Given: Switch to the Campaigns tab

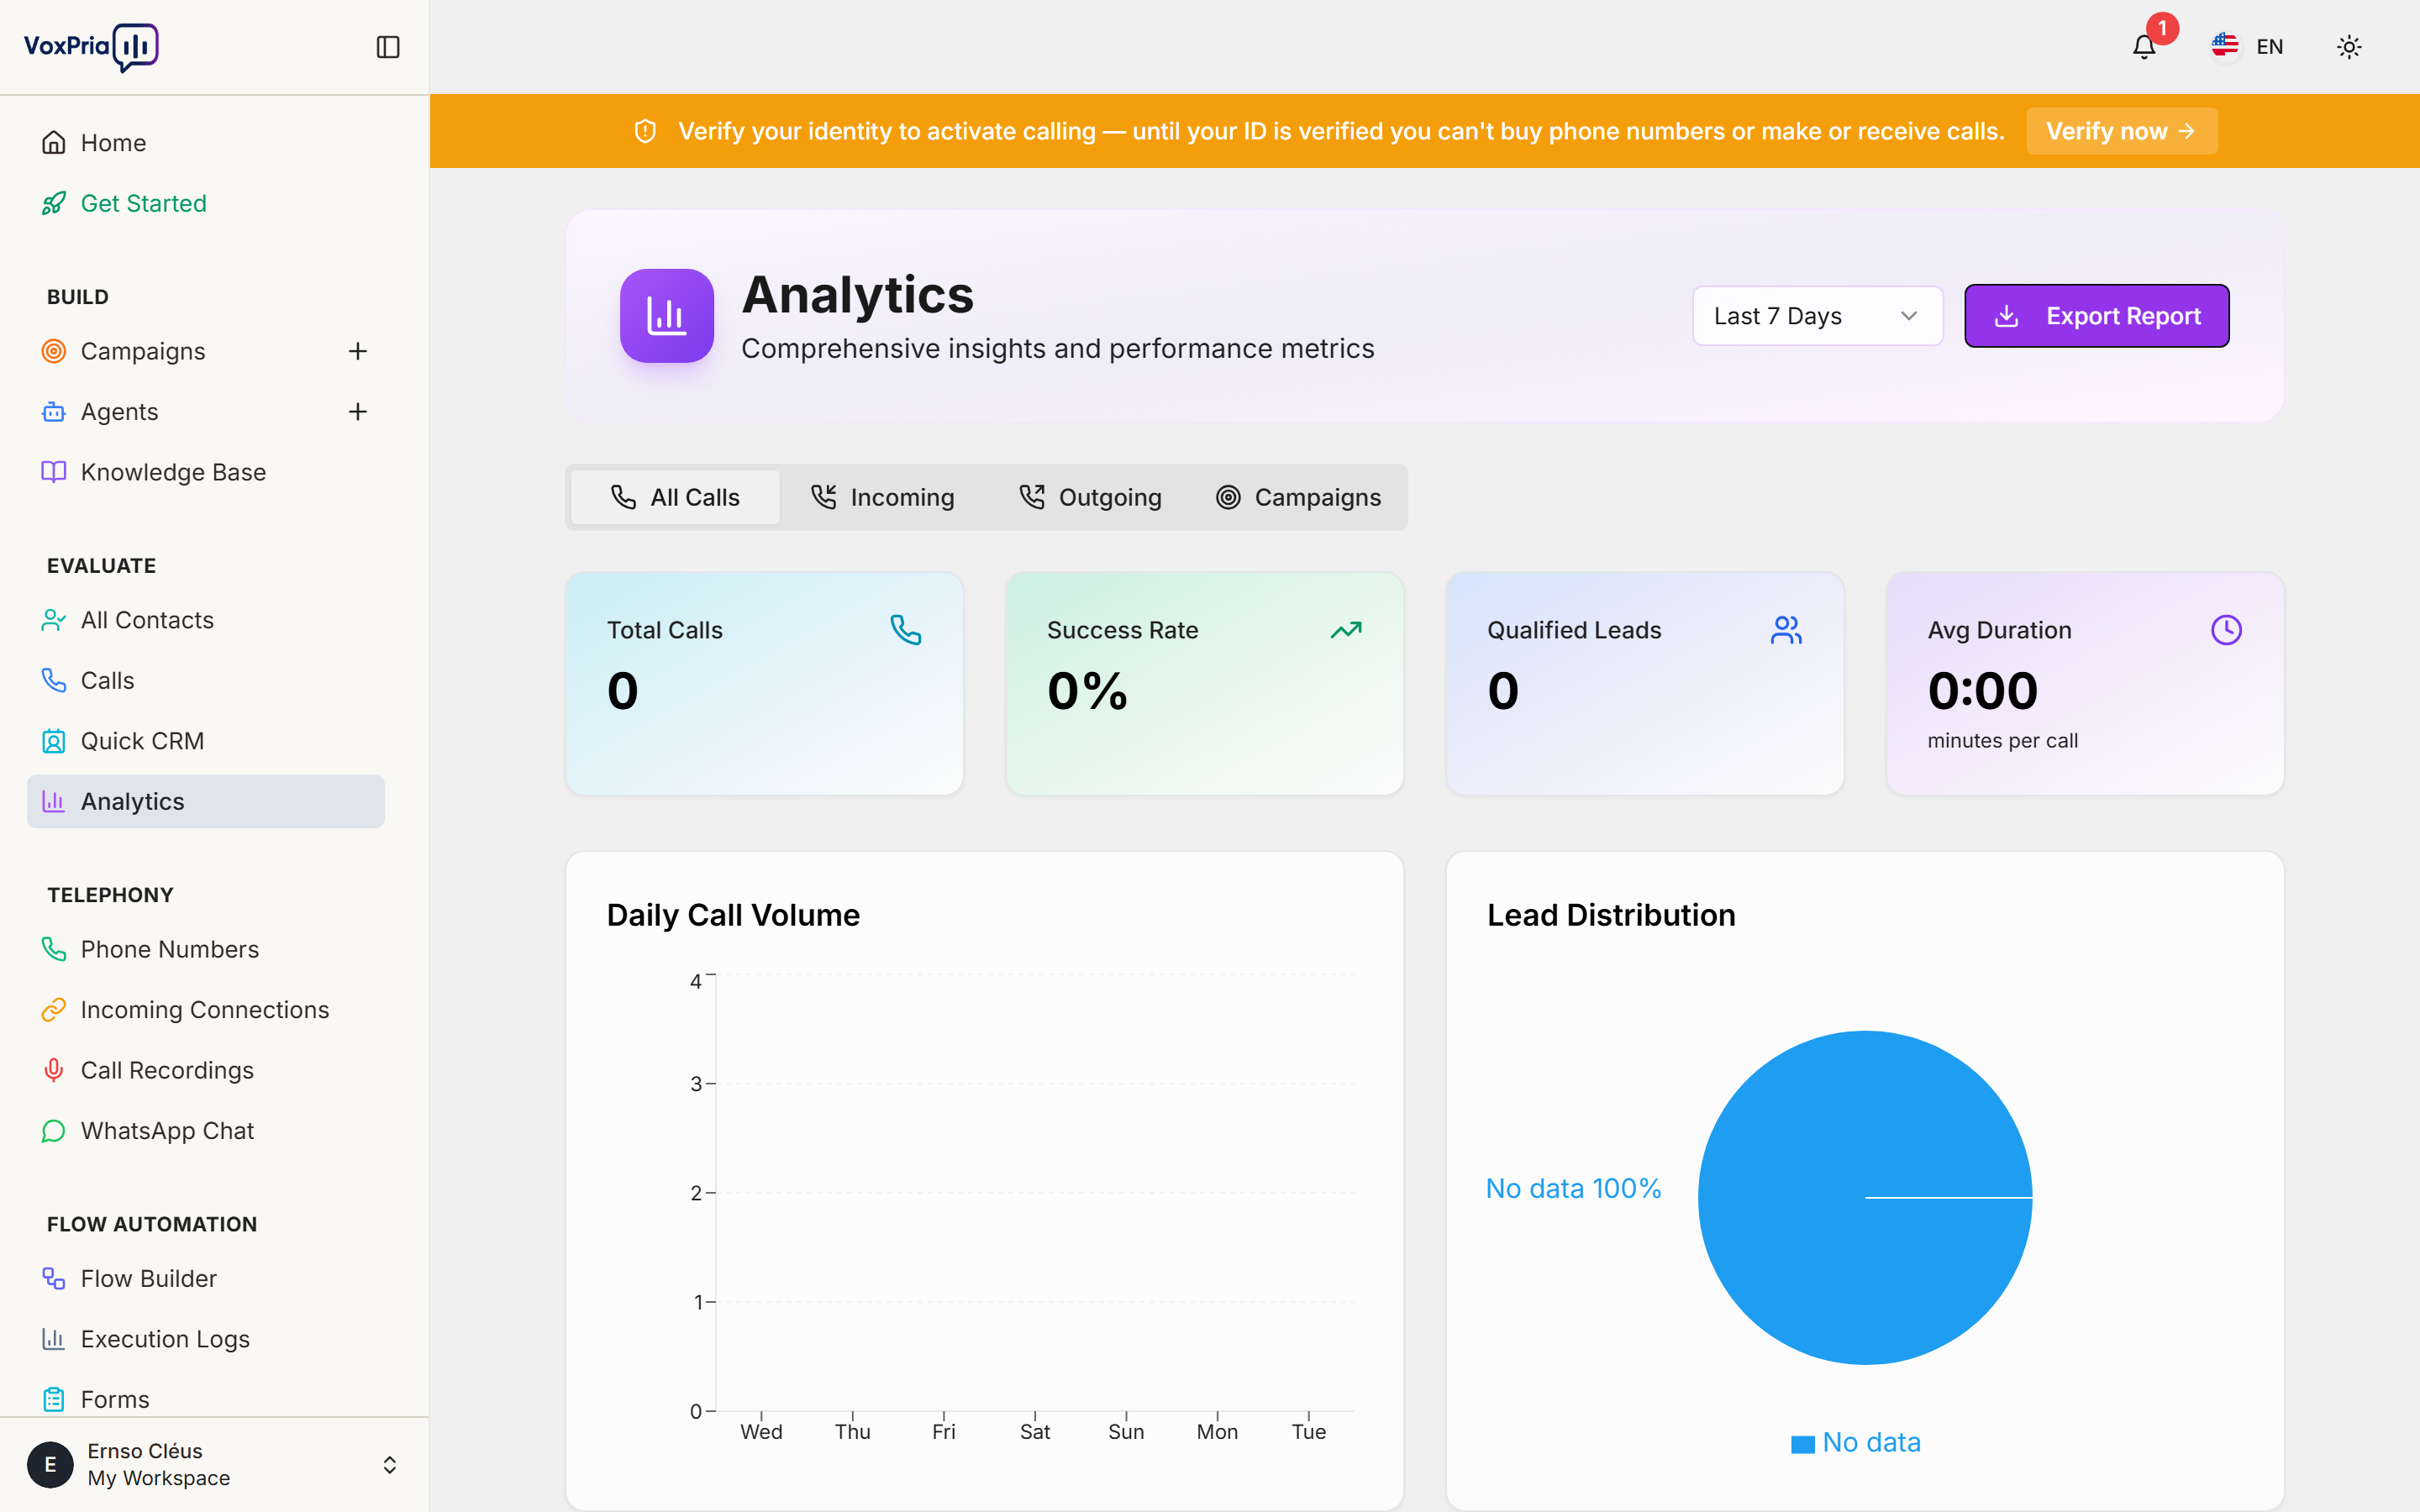Looking at the screenshot, I should tap(1298, 497).
